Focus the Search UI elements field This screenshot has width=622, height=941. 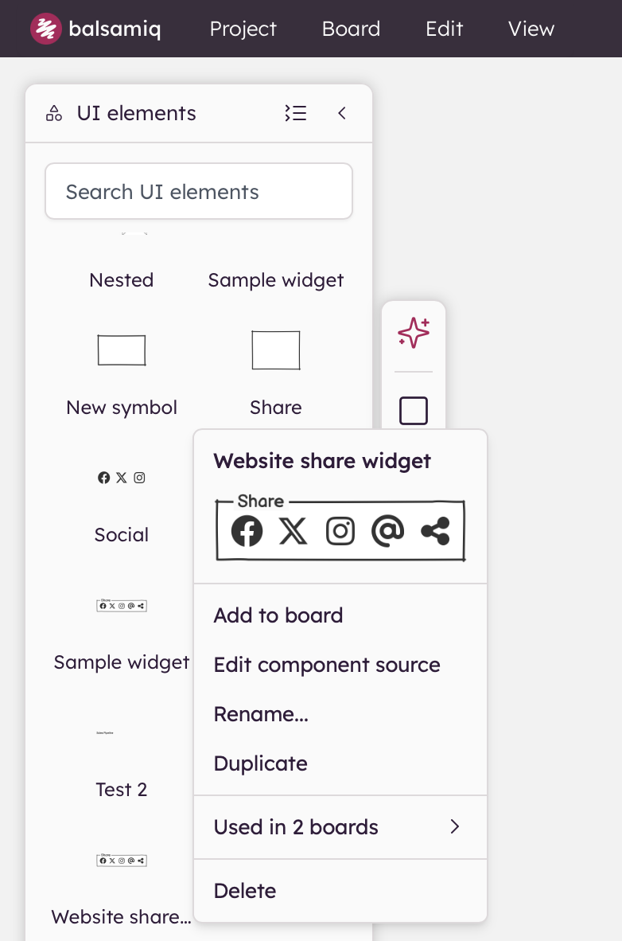point(199,191)
